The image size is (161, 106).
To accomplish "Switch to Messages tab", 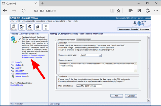I will tap(144, 29).
